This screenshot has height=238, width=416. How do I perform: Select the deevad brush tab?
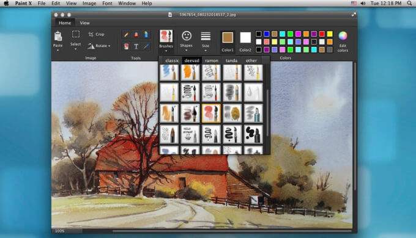[x=192, y=60]
